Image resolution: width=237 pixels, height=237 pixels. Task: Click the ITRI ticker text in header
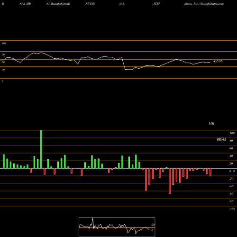(x=156, y=4)
